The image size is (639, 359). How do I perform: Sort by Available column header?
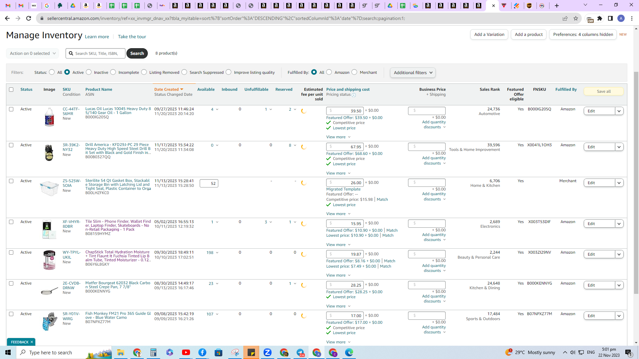click(x=206, y=89)
